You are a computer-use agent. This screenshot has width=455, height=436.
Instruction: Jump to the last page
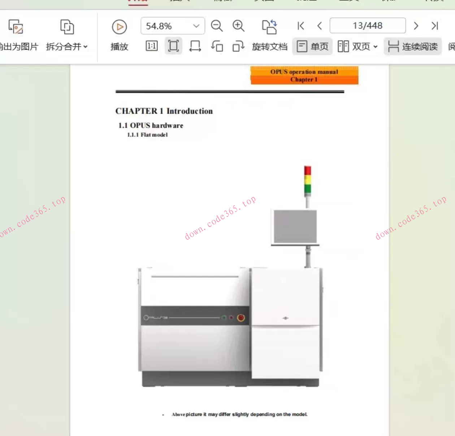pos(435,26)
